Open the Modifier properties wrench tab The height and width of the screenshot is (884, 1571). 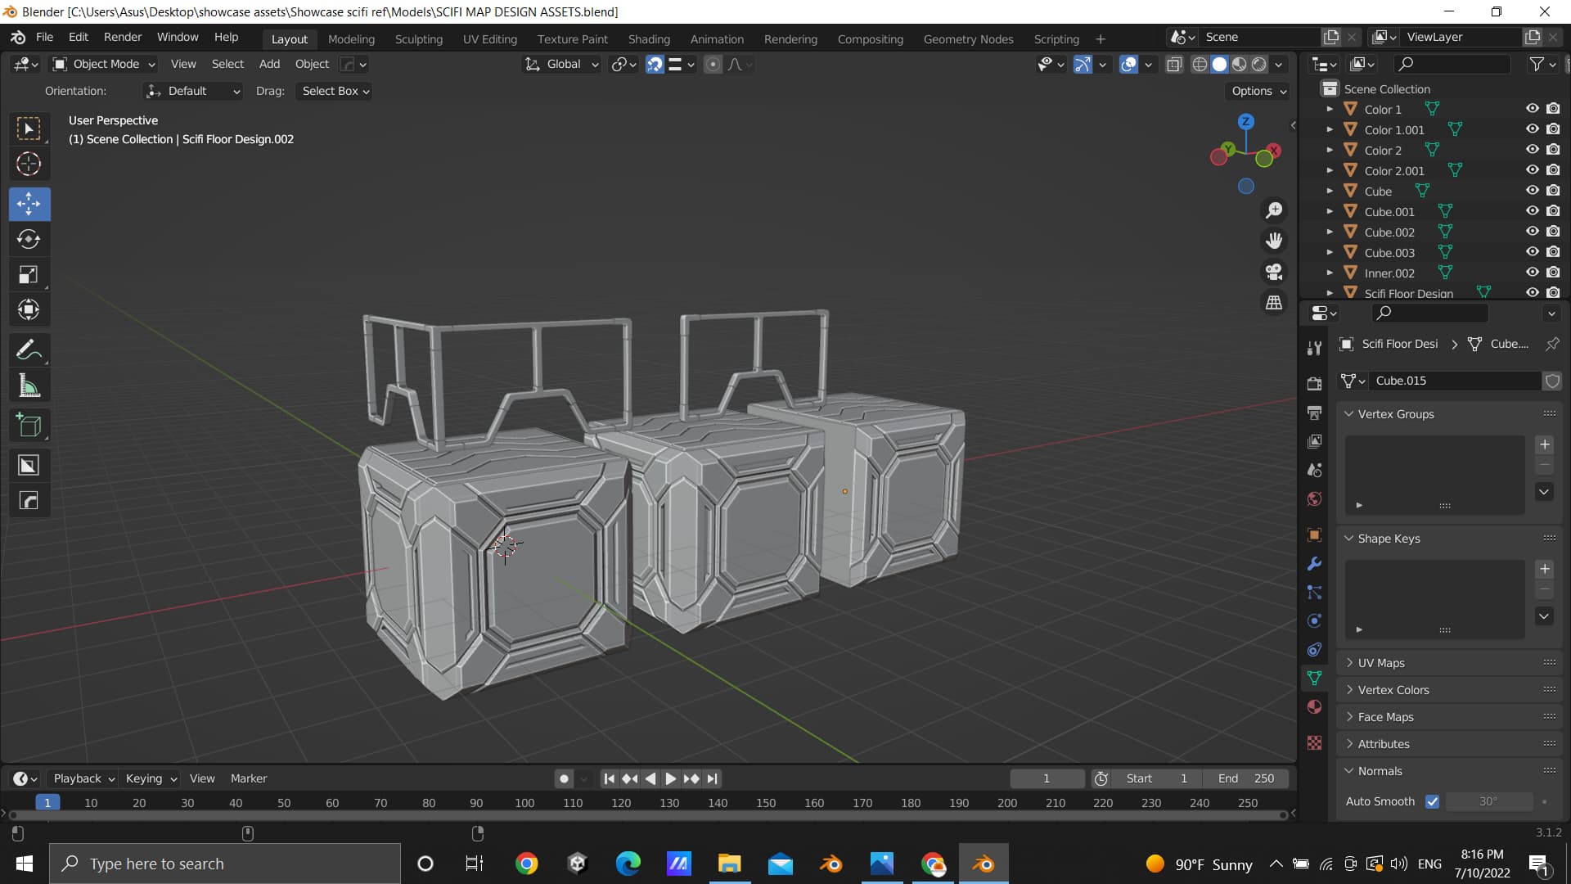[x=1314, y=564]
